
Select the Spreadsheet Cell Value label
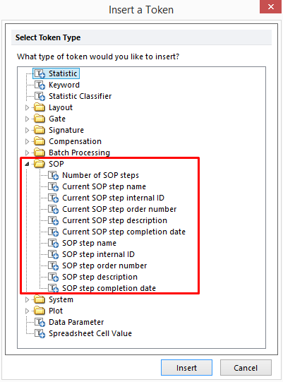pyautogui.click(x=90, y=333)
